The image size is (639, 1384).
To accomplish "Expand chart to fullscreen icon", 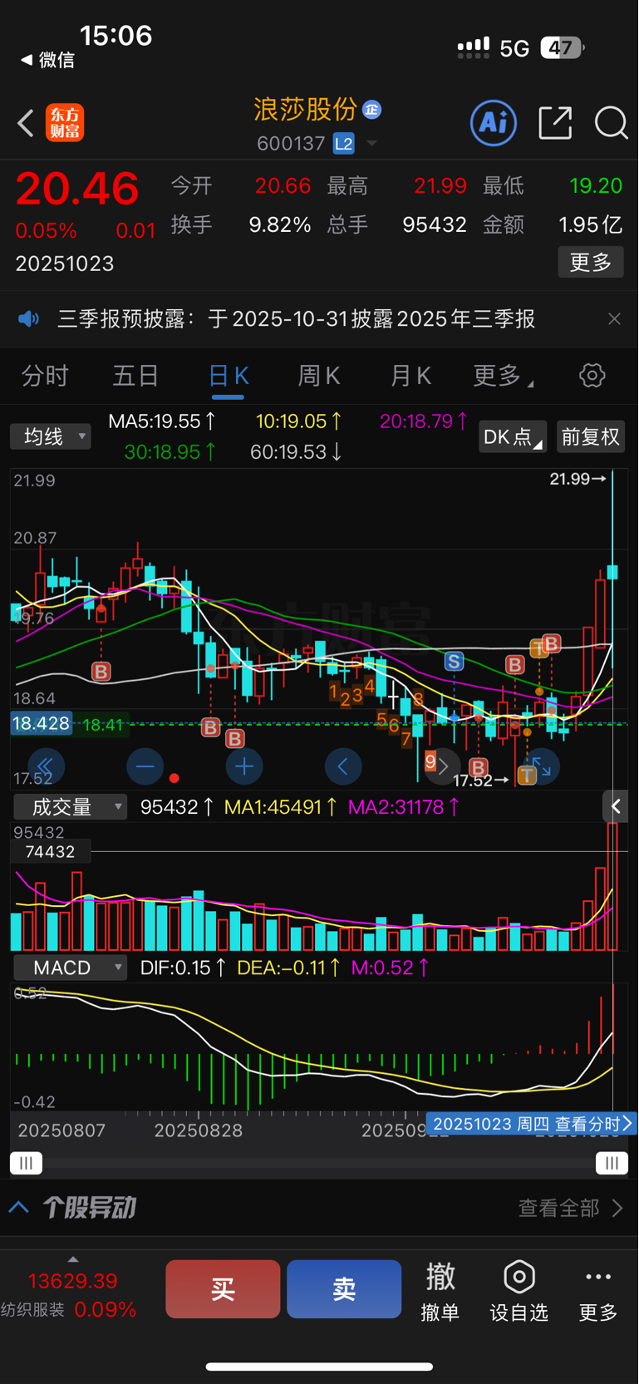I will (542, 766).
